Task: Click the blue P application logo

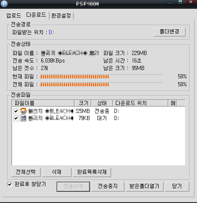Action: 4,4
